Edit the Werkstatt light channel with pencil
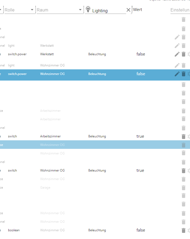This screenshot has width=190, height=239. [177, 46]
